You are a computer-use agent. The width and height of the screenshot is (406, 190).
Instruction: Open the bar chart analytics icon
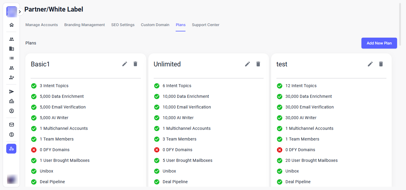pos(12,101)
